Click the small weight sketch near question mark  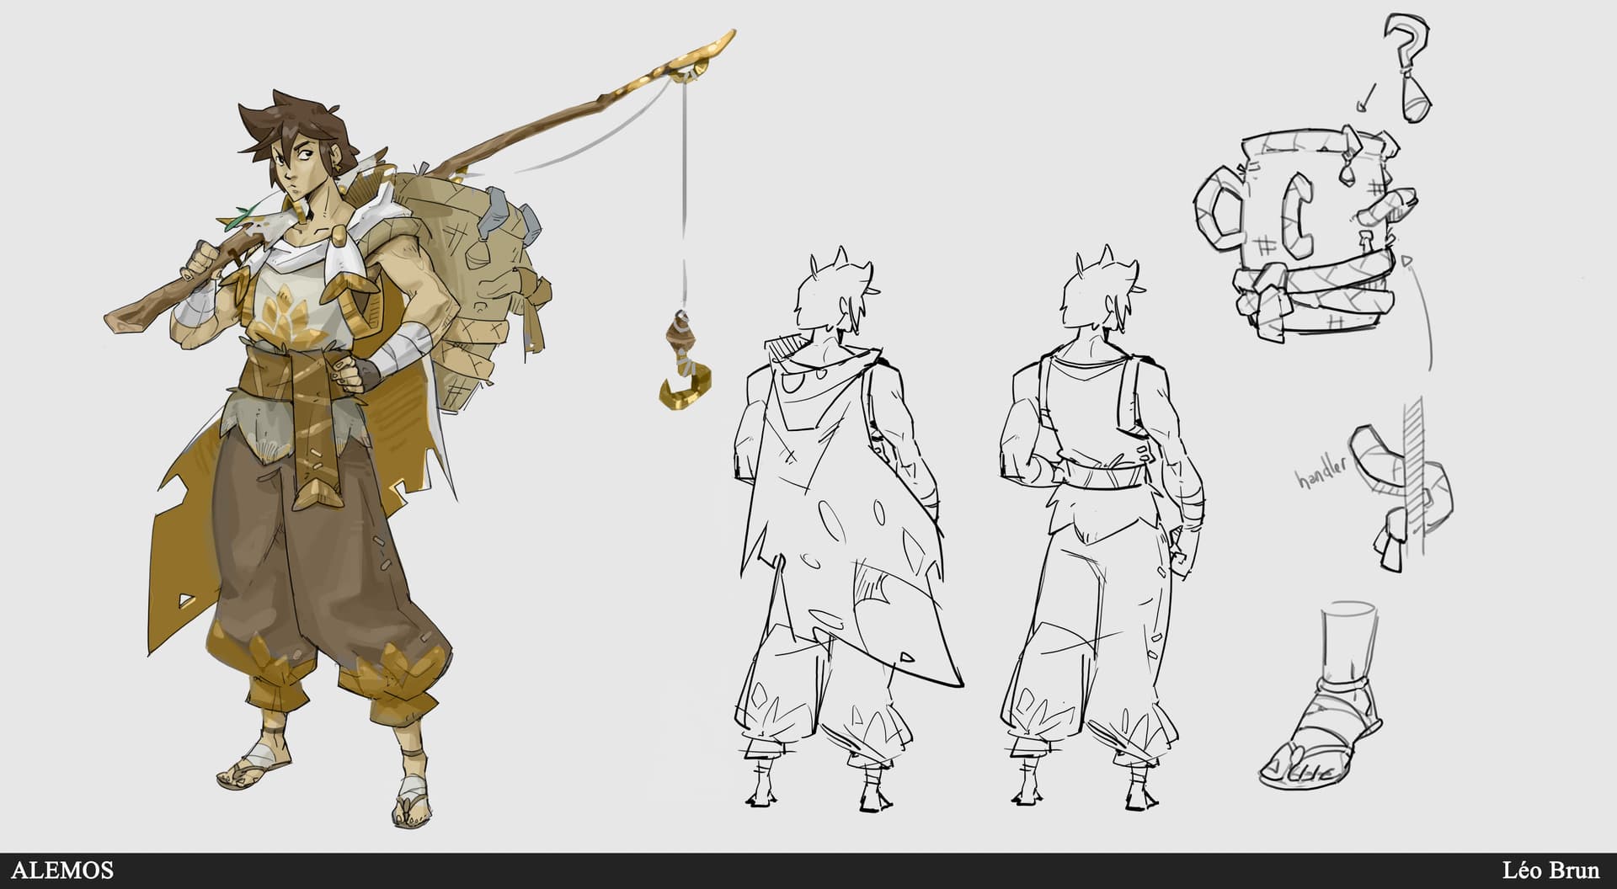(1417, 99)
